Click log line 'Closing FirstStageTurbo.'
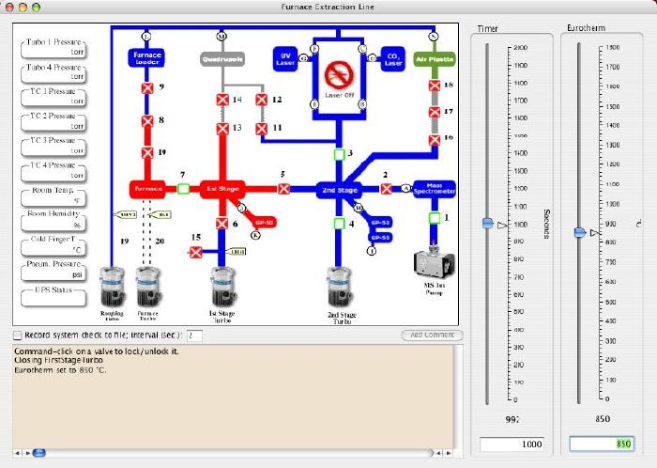 click(x=58, y=360)
